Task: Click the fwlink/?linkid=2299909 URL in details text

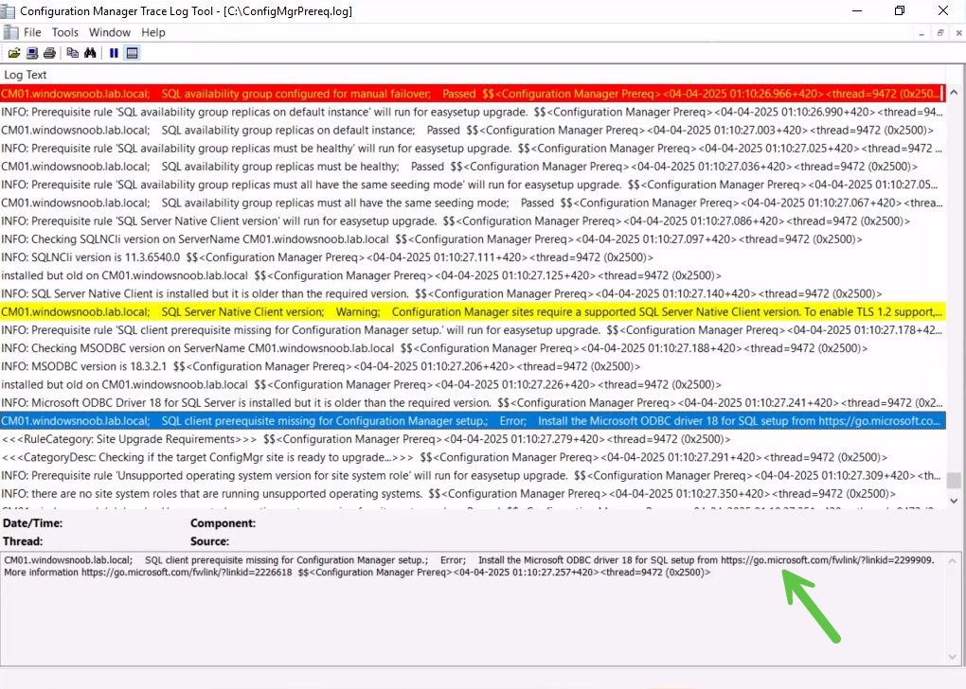Action: 828,560
